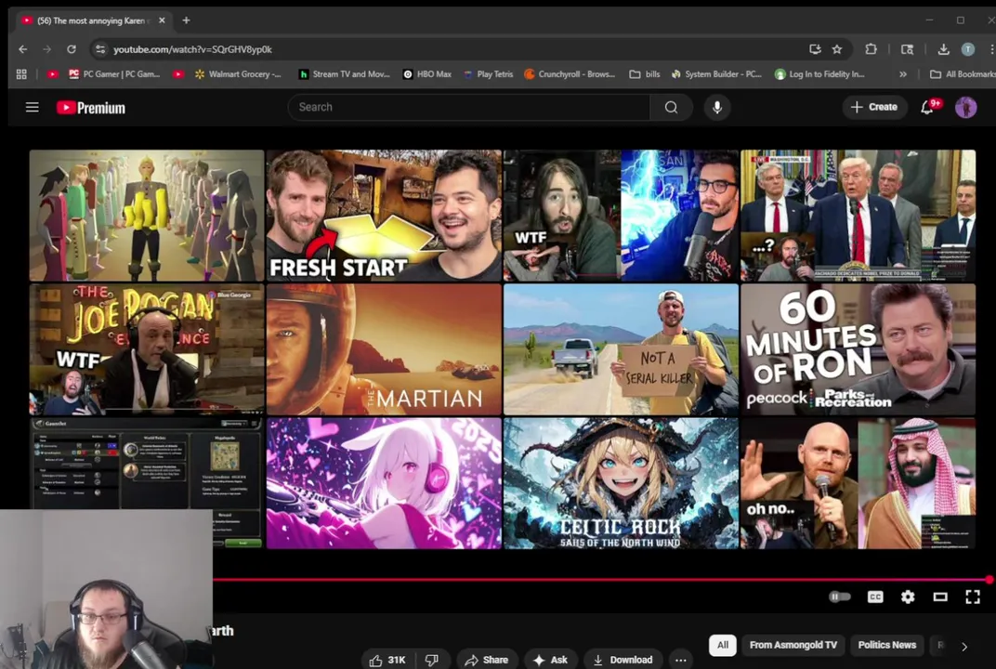
Task: Open Joe Rogan WTF suggested video
Action: coord(147,349)
